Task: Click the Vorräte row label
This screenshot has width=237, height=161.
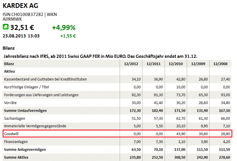Action: point(10,103)
